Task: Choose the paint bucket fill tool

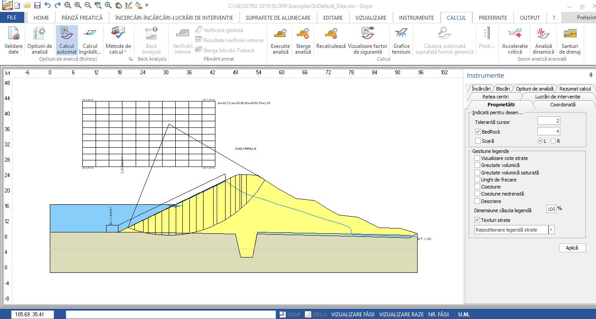Action: point(138,5)
